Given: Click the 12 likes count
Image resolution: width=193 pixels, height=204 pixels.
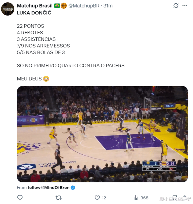Looking at the screenshot, I should pos(104,198).
